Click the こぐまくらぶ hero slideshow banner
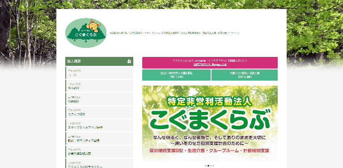 [210, 124]
